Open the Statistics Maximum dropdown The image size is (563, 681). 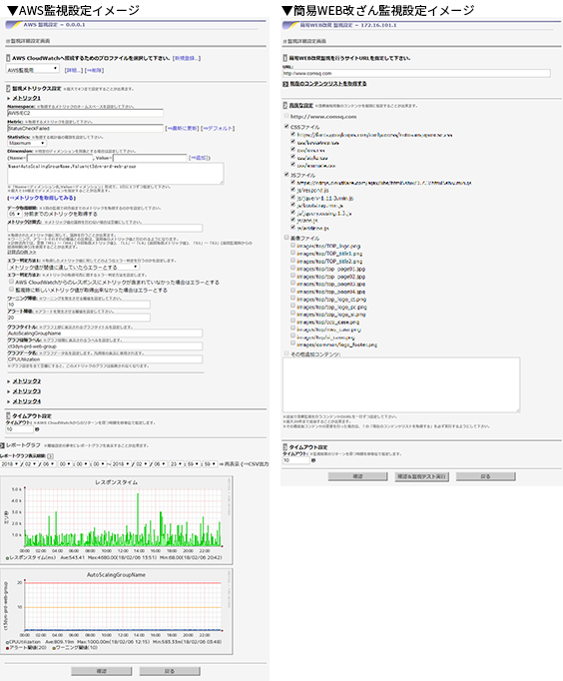coord(27,143)
